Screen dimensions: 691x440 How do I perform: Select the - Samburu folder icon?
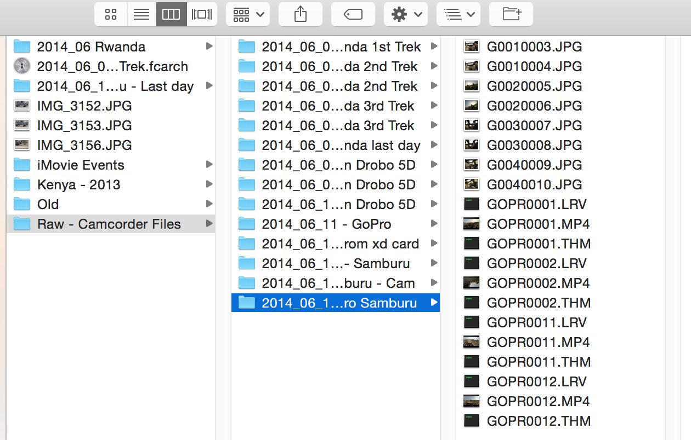tap(247, 263)
